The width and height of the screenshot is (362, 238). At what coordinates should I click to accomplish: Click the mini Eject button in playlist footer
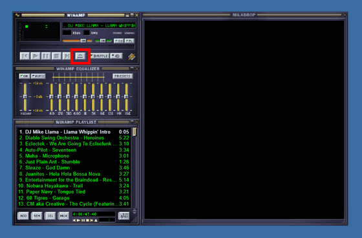pyautogui.click(x=96, y=221)
